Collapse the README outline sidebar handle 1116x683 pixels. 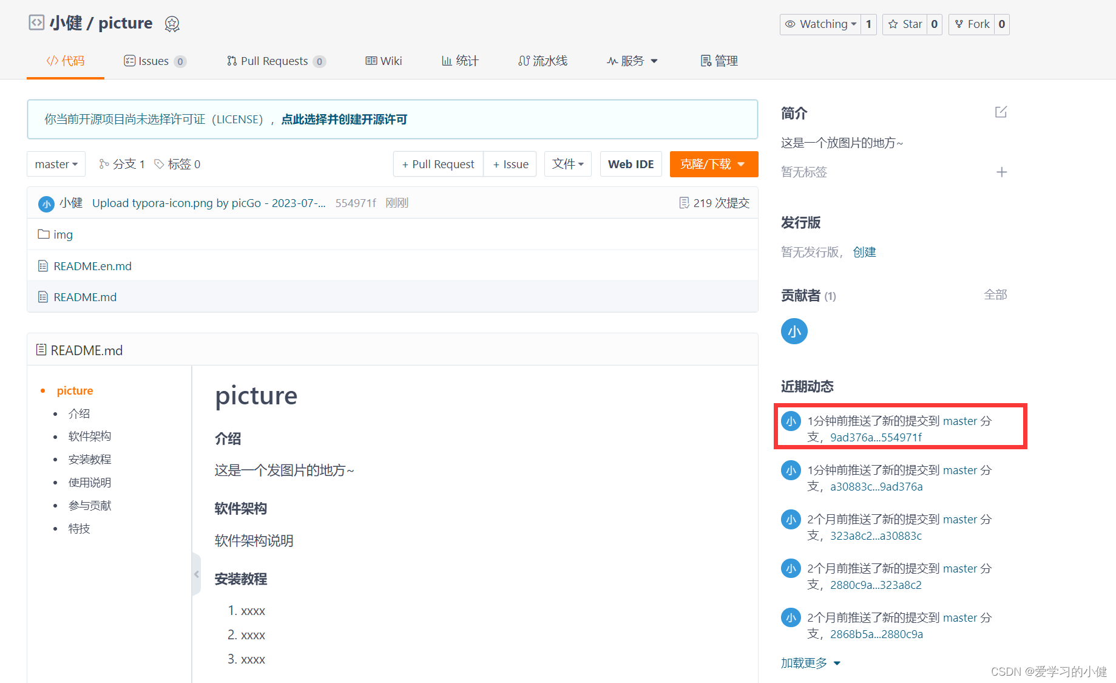point(196,574)
